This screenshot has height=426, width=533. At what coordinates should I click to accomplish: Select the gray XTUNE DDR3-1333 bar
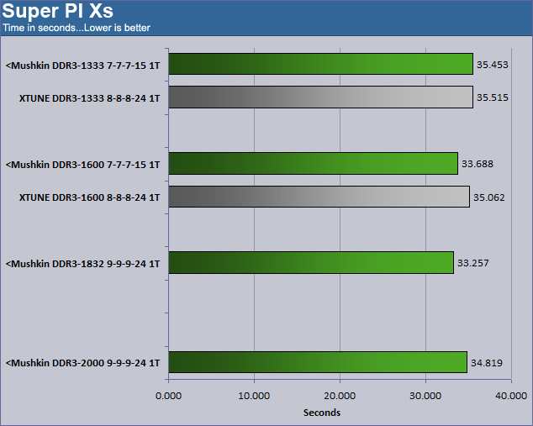(321, 97)
